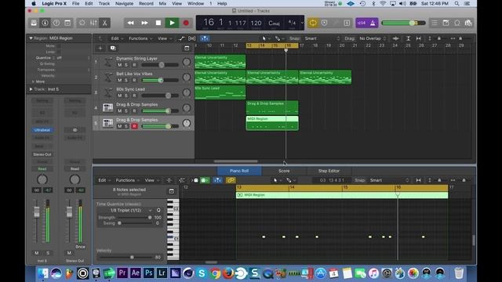Toggle green MIDI Out button in Piano Roll
The height and width of the screenshot is (282, 502).
click(205, 180)
